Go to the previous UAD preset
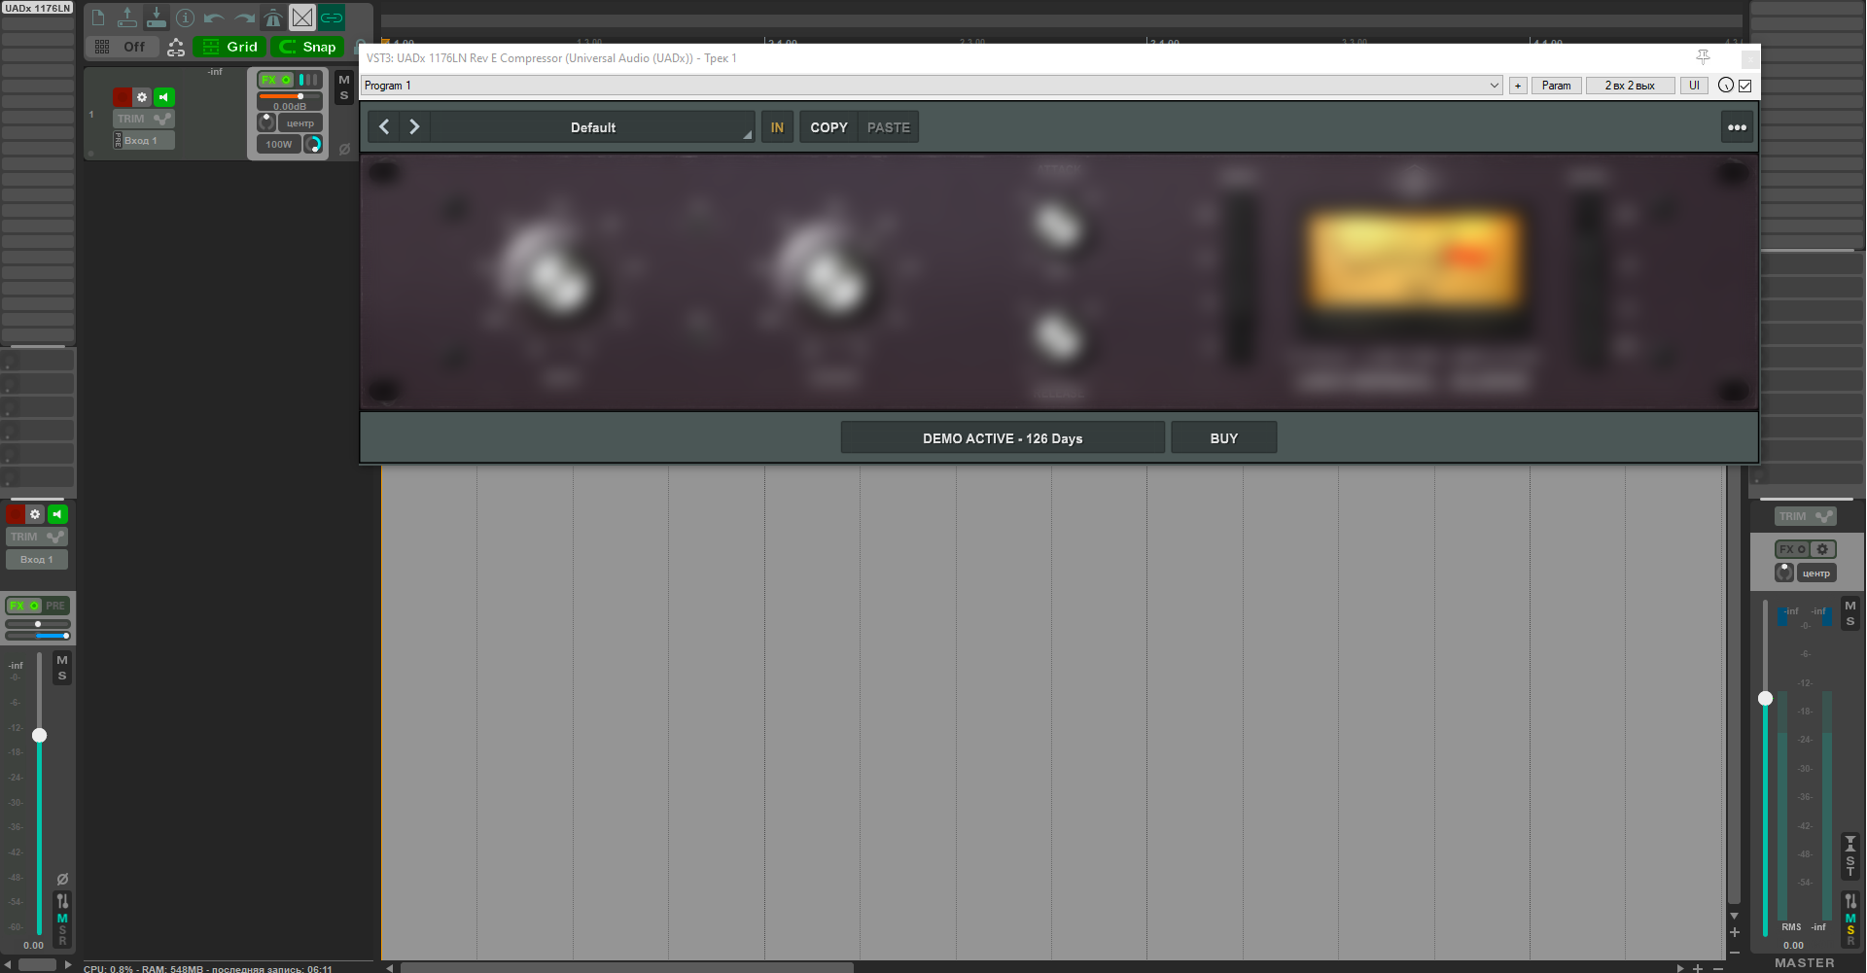 (x=385, y=127)
